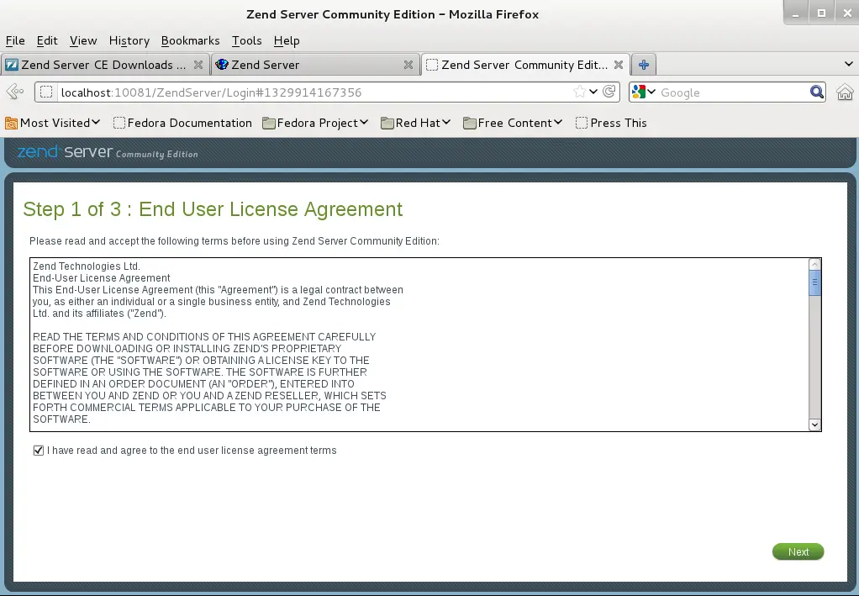Click inside the license agreement text box
Screen dimensions: 859x596
[x=419, y=345]
